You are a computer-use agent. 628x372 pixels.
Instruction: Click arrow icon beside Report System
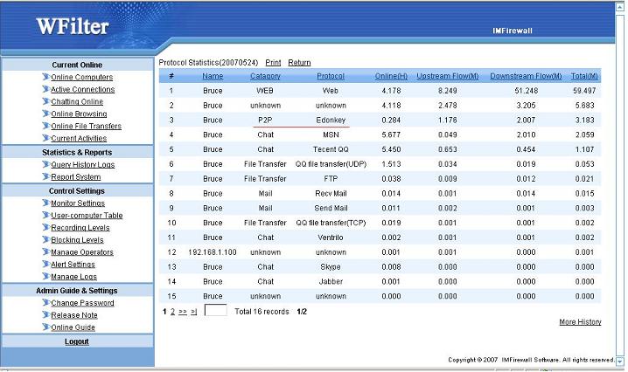(x=46, y=176)
